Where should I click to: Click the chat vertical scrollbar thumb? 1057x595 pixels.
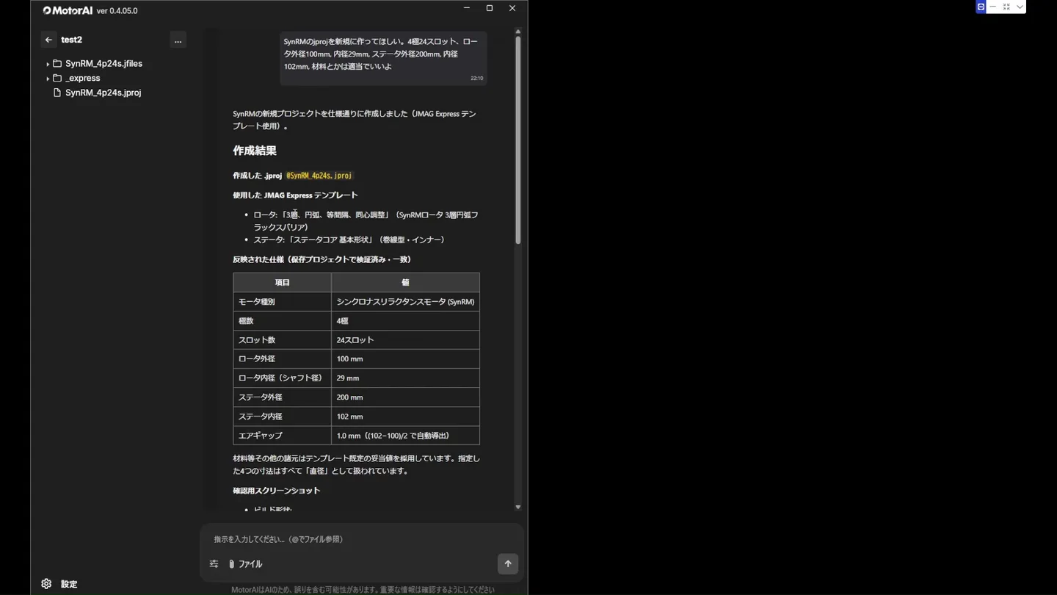coord(517,140)
